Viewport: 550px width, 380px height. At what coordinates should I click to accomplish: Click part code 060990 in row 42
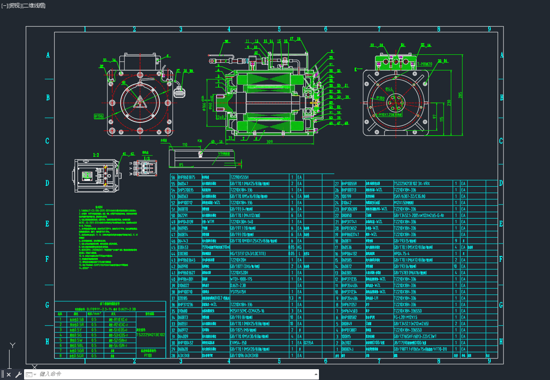point(183,266)
